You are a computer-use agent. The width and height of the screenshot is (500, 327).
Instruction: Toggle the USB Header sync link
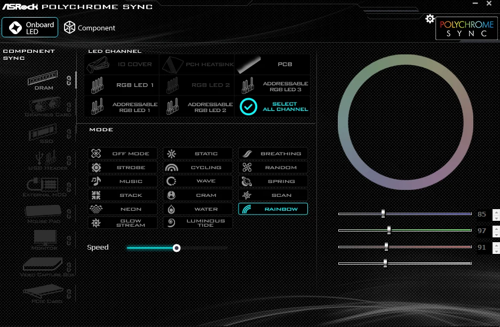68,161
